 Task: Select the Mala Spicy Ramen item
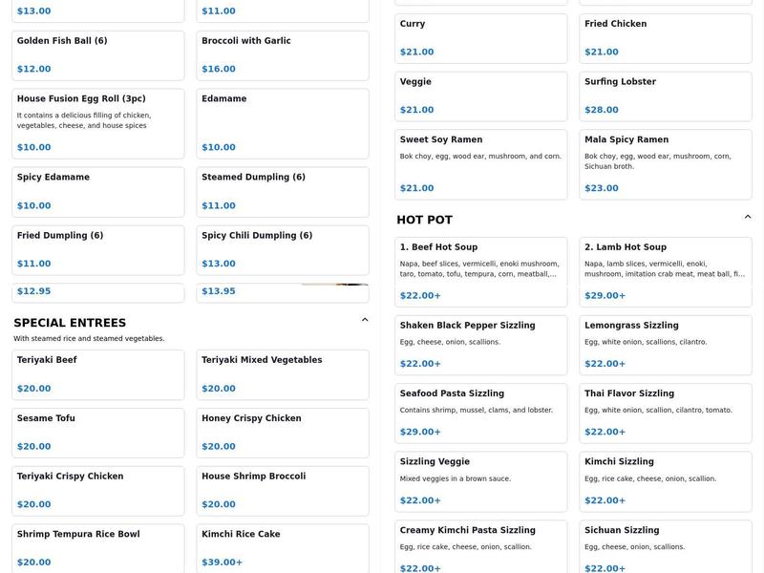pos(665,162)
